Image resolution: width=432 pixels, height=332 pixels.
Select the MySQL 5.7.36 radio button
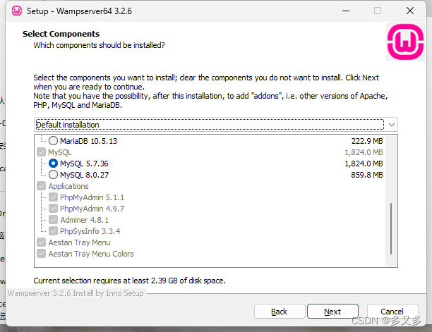point(53,164)
